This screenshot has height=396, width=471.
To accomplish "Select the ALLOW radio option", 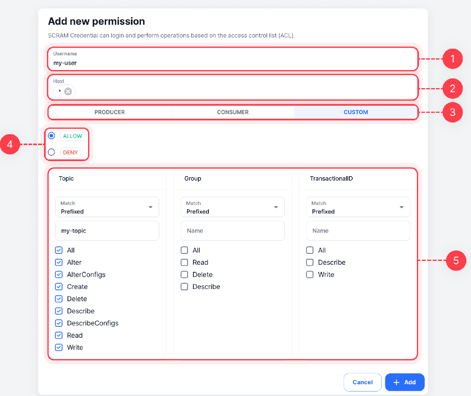I will [x=52, y=136].
